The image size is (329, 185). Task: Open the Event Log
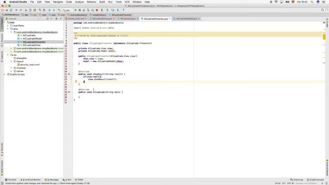297,180
